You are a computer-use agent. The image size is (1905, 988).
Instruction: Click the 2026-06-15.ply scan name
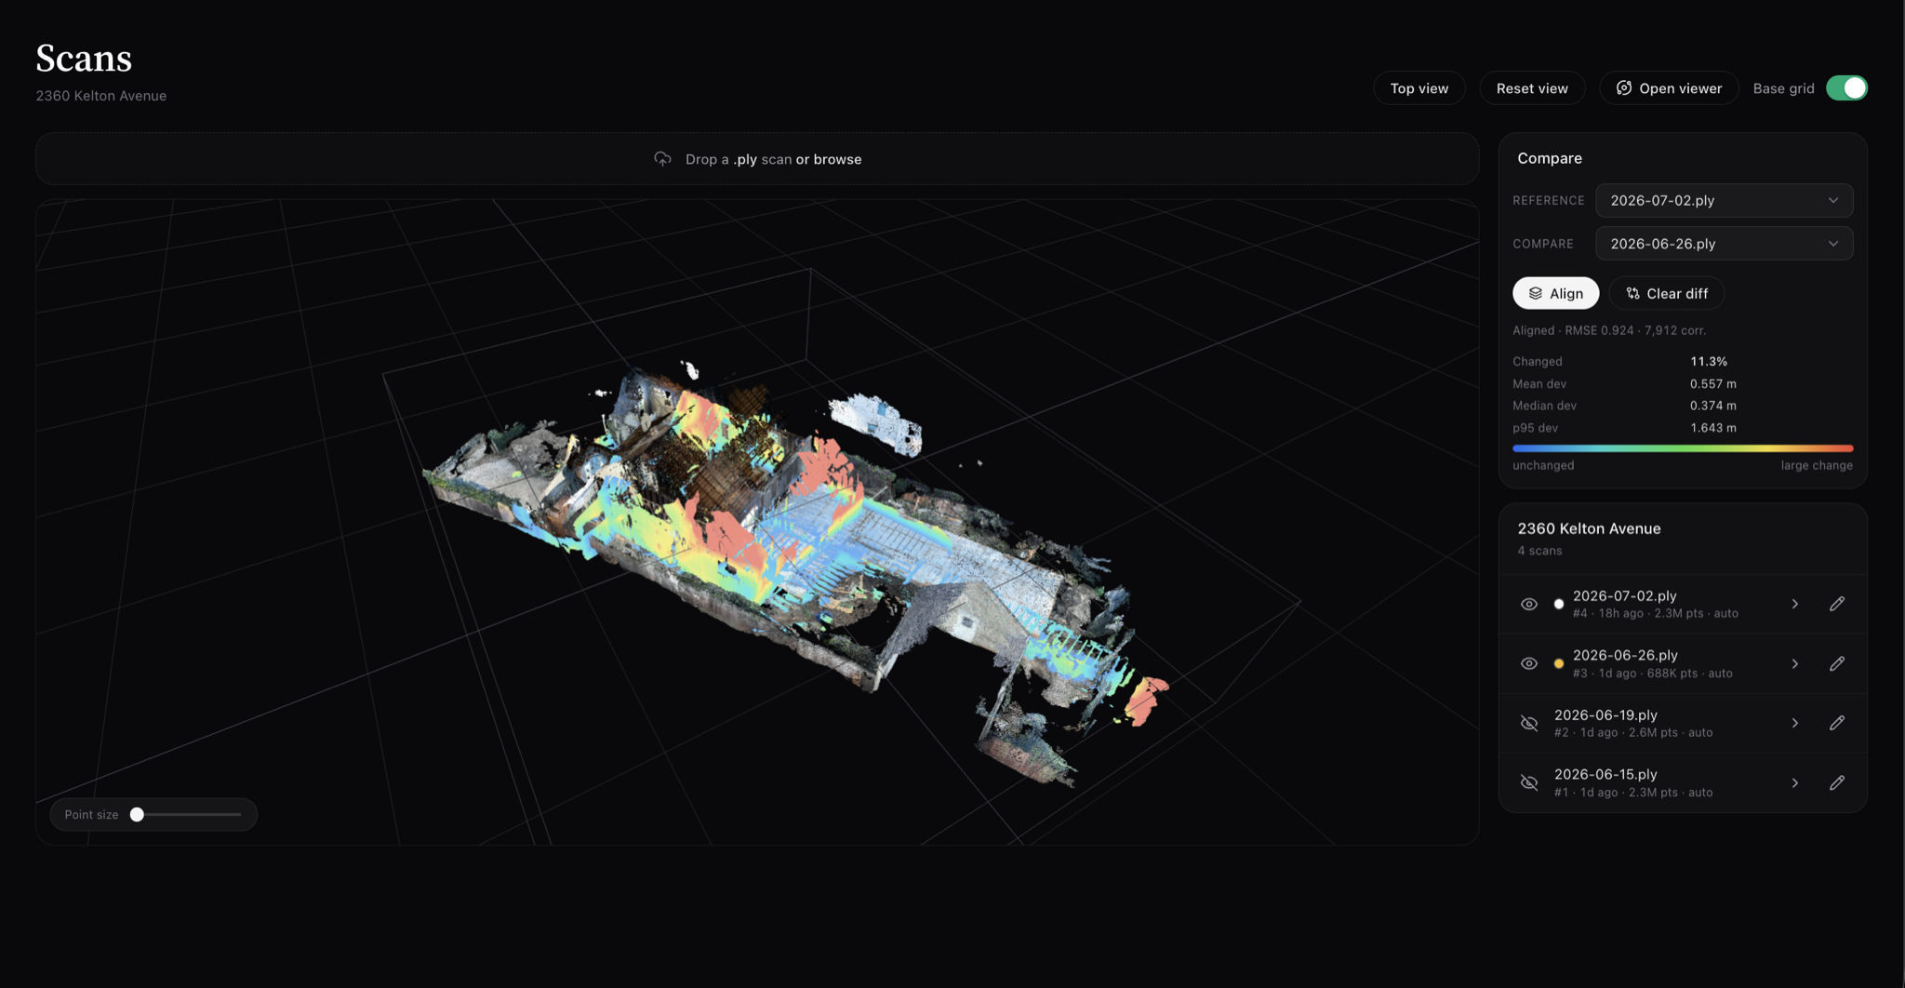pos(1605,774)
